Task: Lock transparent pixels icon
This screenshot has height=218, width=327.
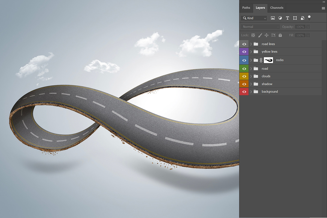Action: 253,35
